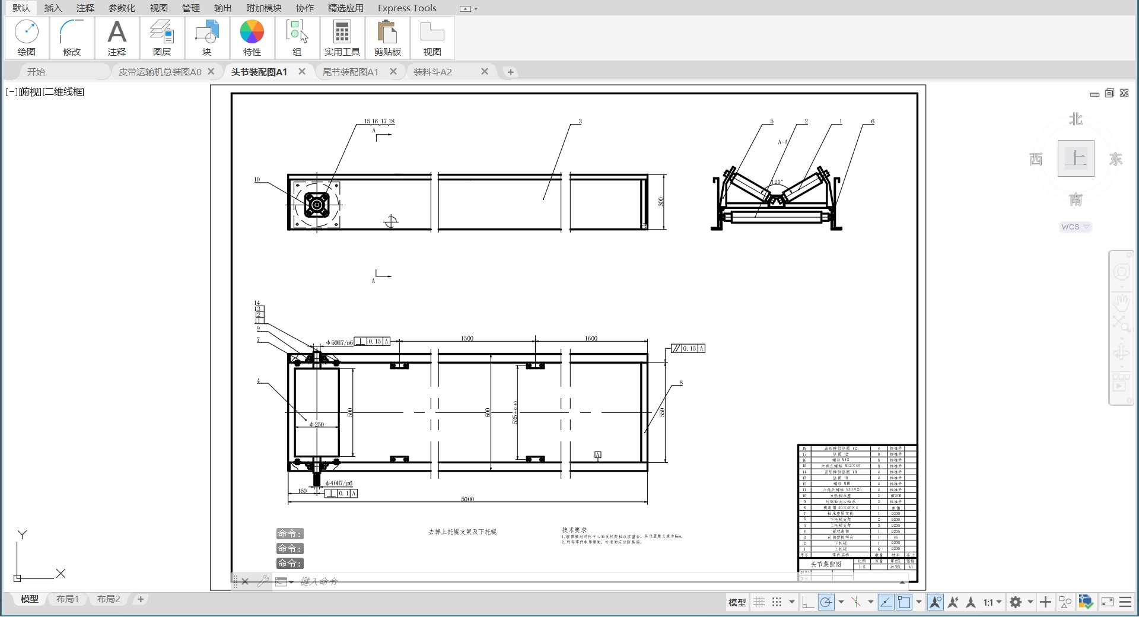Switch to the 输出 (Output) ribbon tab

(x=222, y=8)
